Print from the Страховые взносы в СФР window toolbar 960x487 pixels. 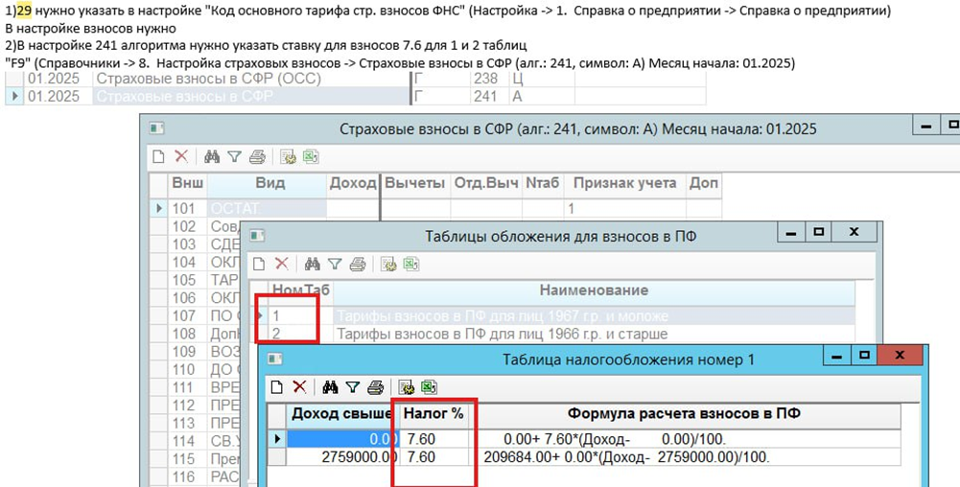[x=257, y=157]
